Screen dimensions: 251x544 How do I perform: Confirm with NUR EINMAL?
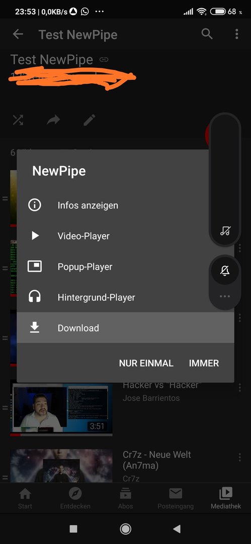[x=146, y=363]
